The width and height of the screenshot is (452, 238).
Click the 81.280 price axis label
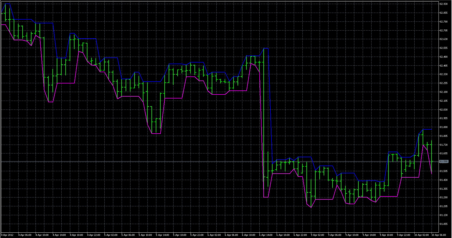tap(444, 197)
